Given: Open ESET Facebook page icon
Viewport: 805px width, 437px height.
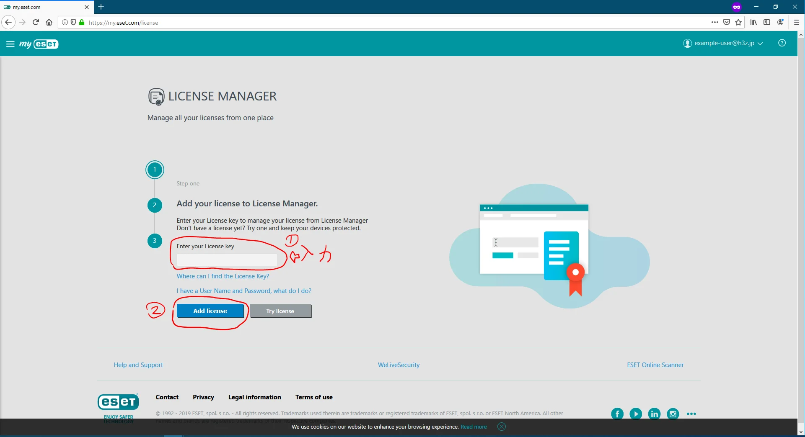Looking at the screenshot, I should pyautogui.click(x=617, y=414).
